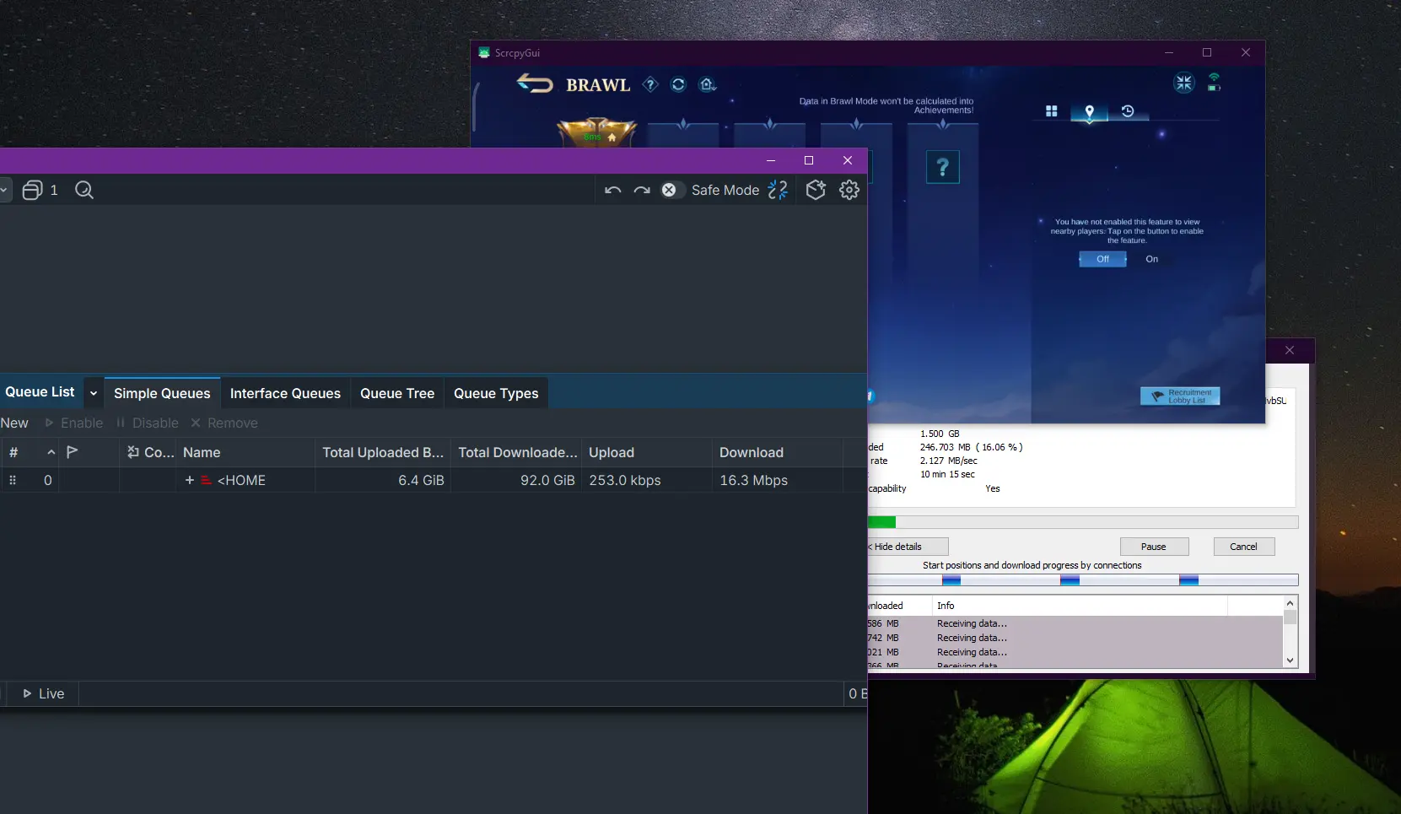Click Remove in queue toolbar
This screenshot has width=1401, height=814.
(x=224, y=423)
